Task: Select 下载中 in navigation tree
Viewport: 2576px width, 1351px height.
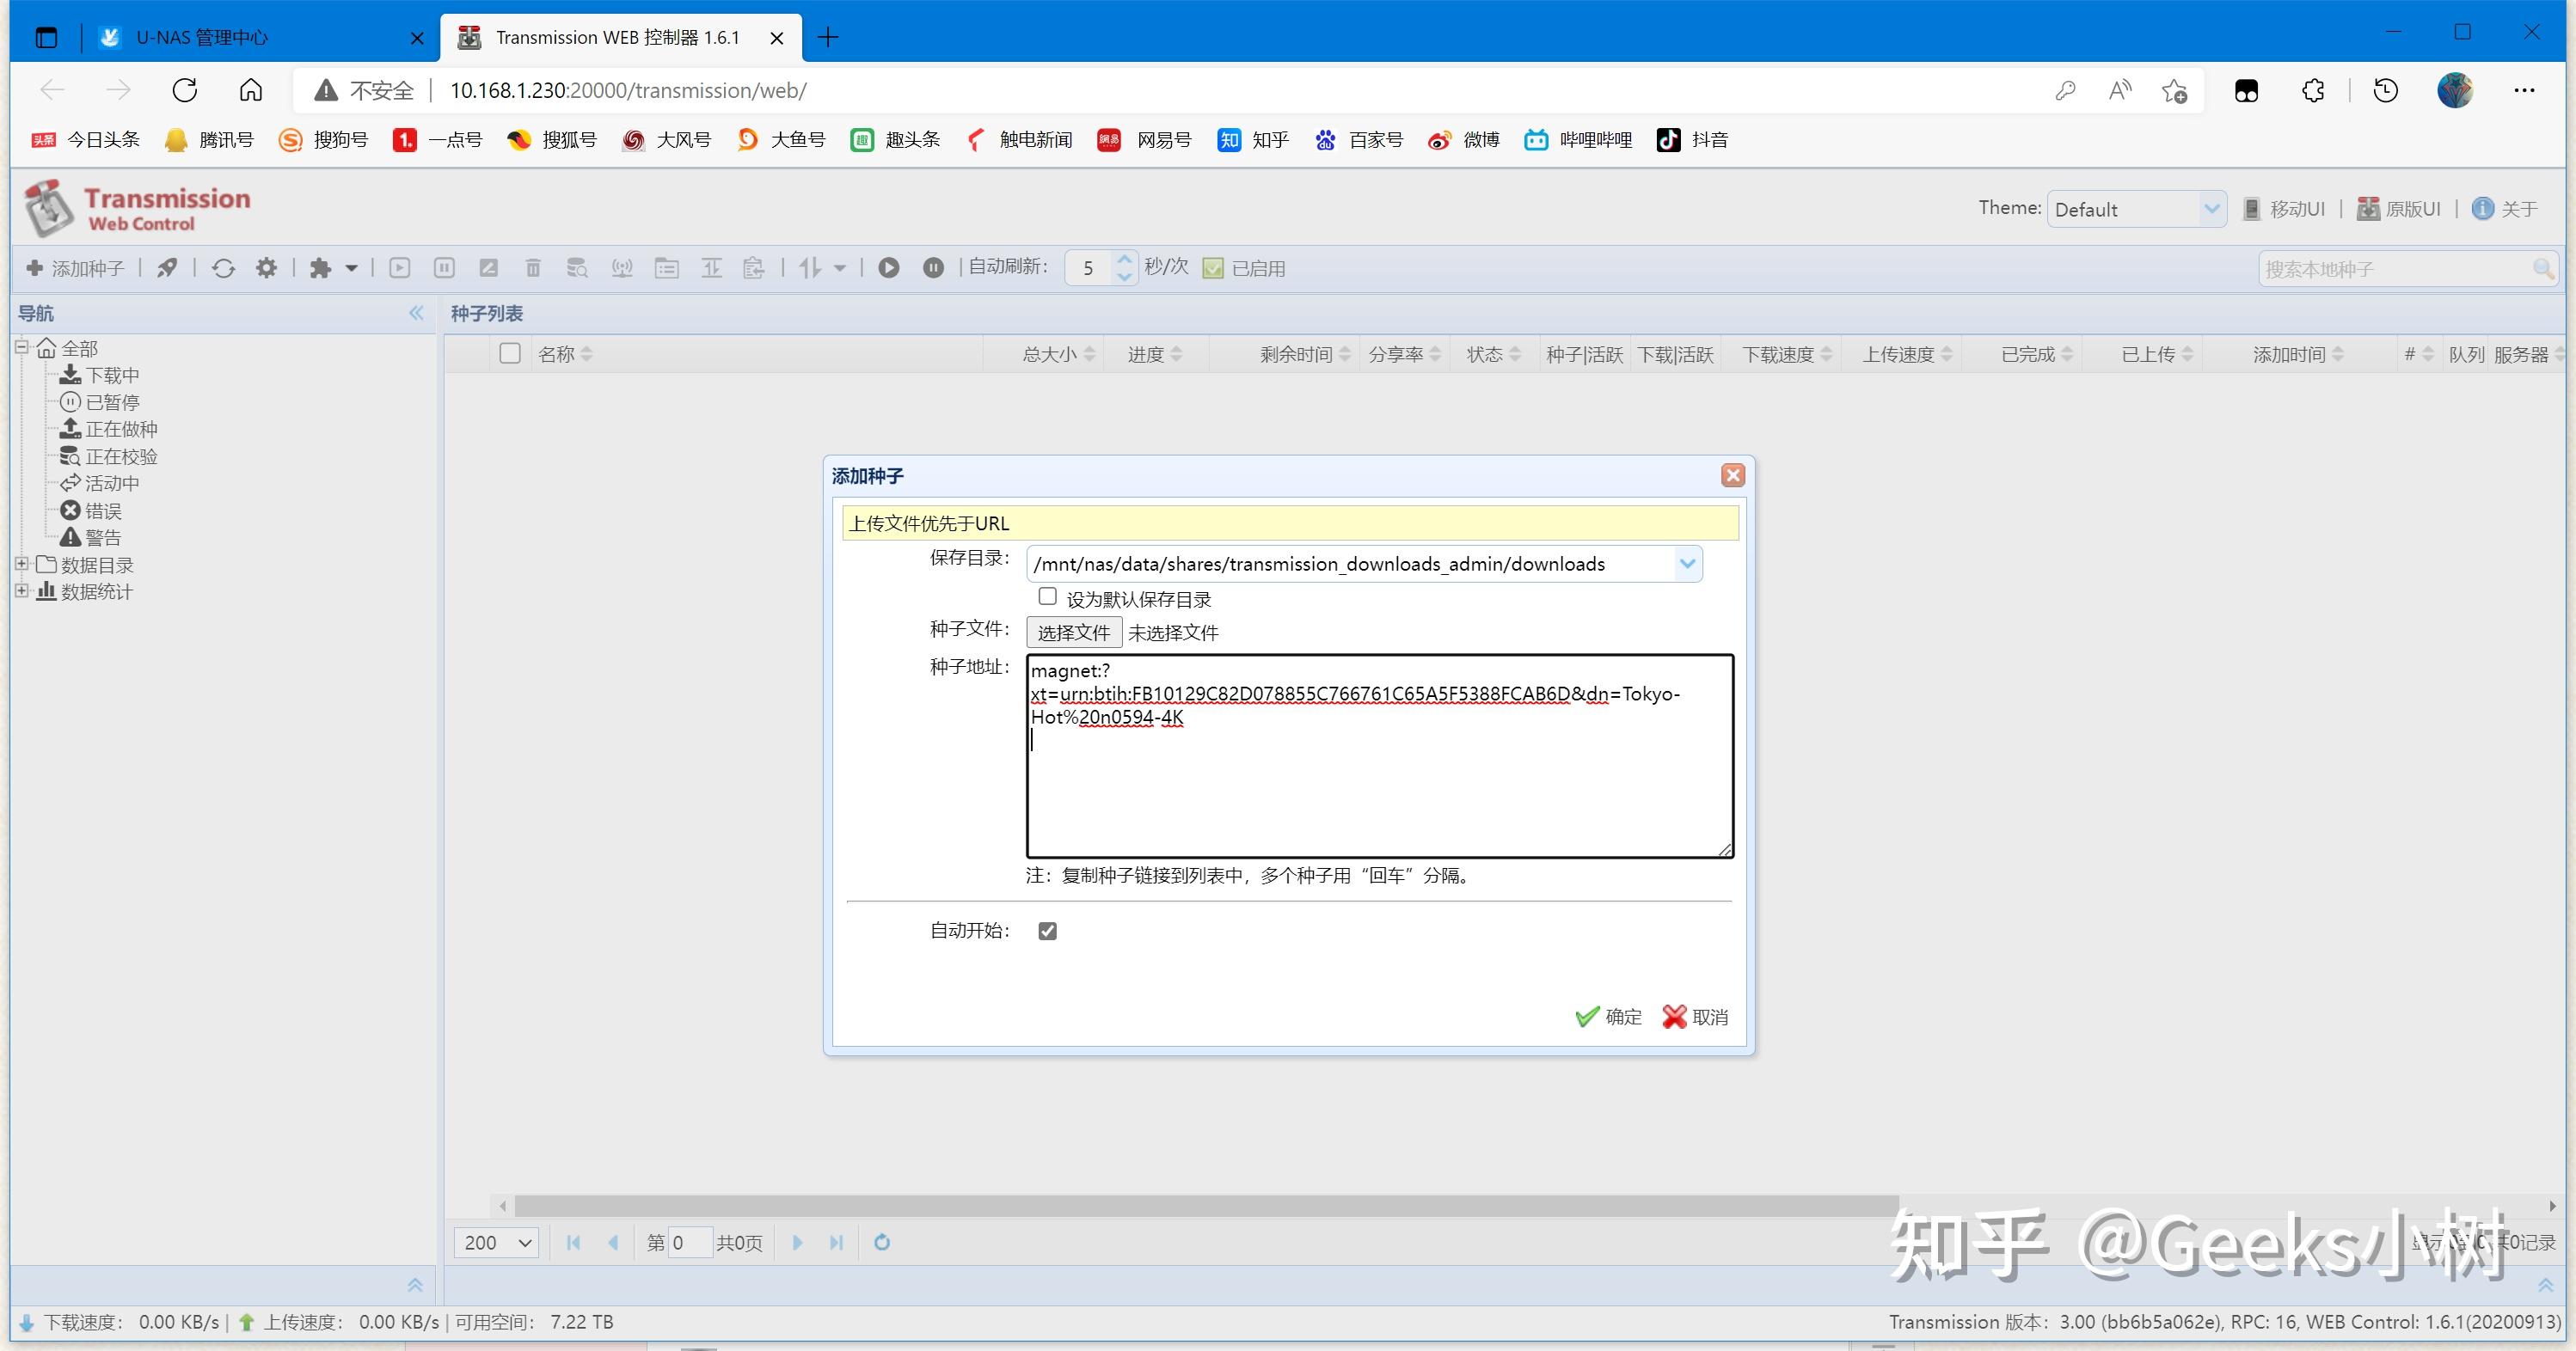Action: 111,376
